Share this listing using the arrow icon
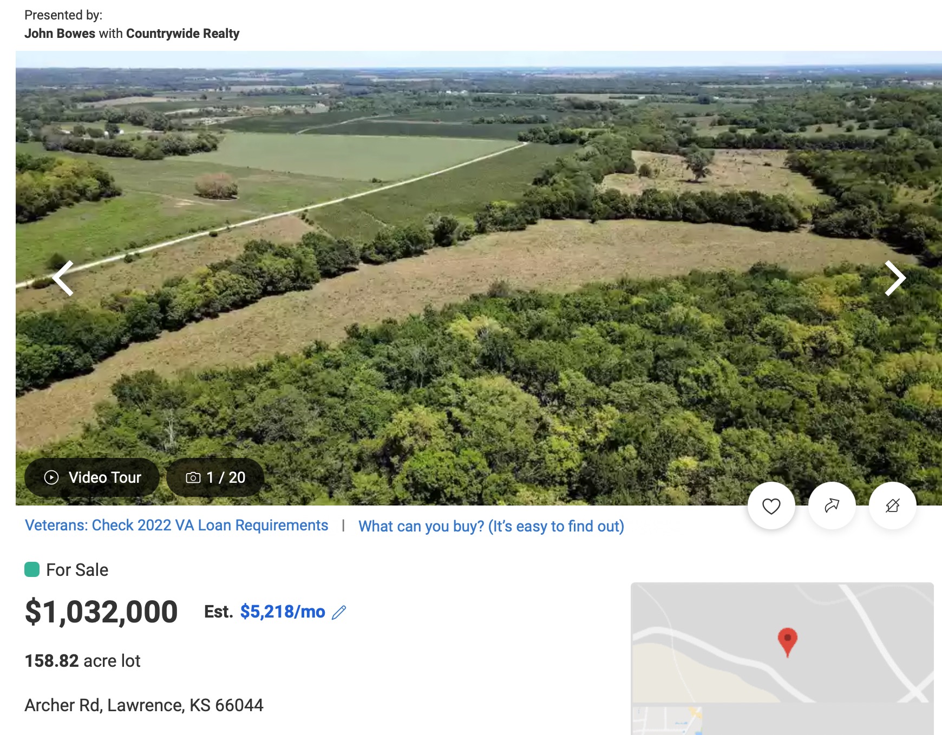Viewport: 942px width, 735px height. [832, 506]
